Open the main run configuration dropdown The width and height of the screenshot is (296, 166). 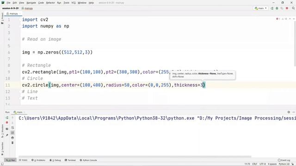pos(261,8)
